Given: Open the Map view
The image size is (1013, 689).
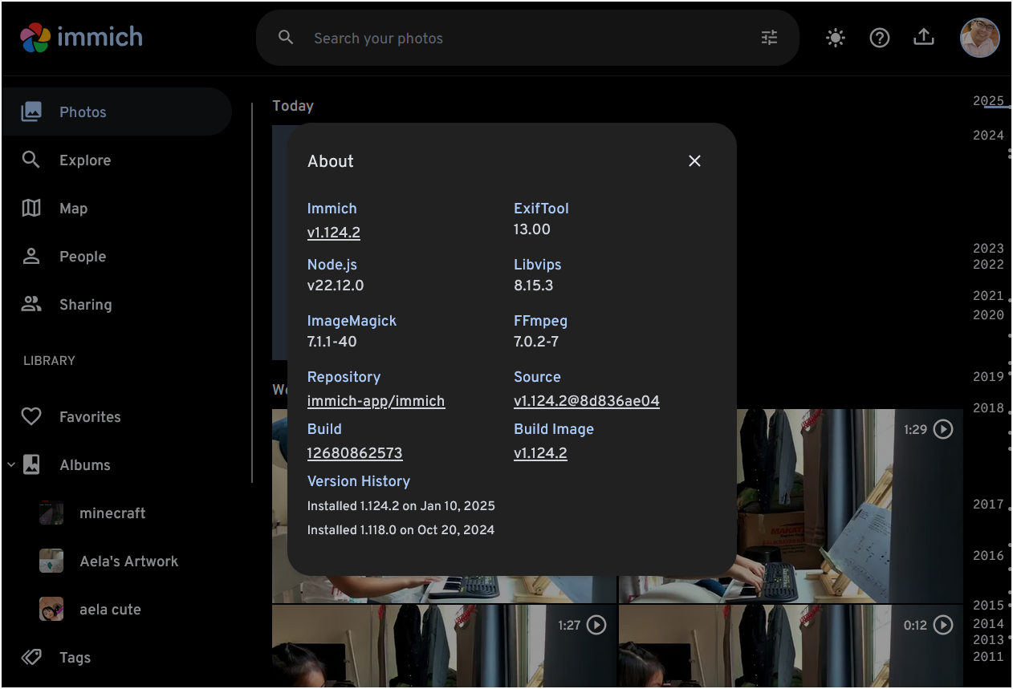Looking at the screenshot, I should tap(73, 208).
